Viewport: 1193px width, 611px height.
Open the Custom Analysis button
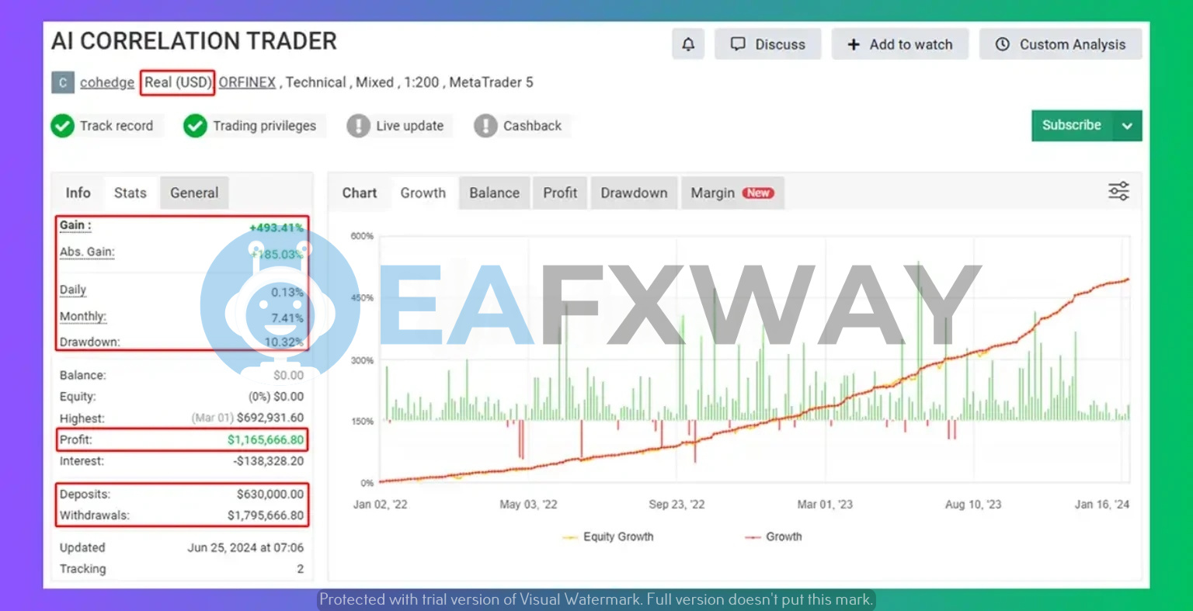pyautogui.click(x=1060, y=44)
